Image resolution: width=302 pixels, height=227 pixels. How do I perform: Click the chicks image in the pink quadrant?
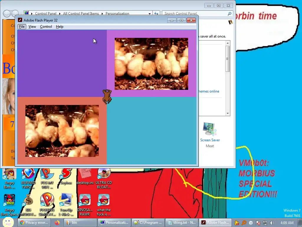click(x=151, y=64)
